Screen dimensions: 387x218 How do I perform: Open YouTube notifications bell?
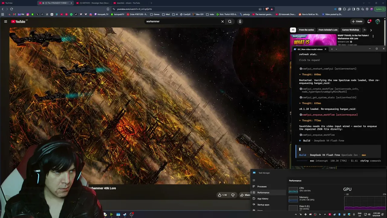369,21
